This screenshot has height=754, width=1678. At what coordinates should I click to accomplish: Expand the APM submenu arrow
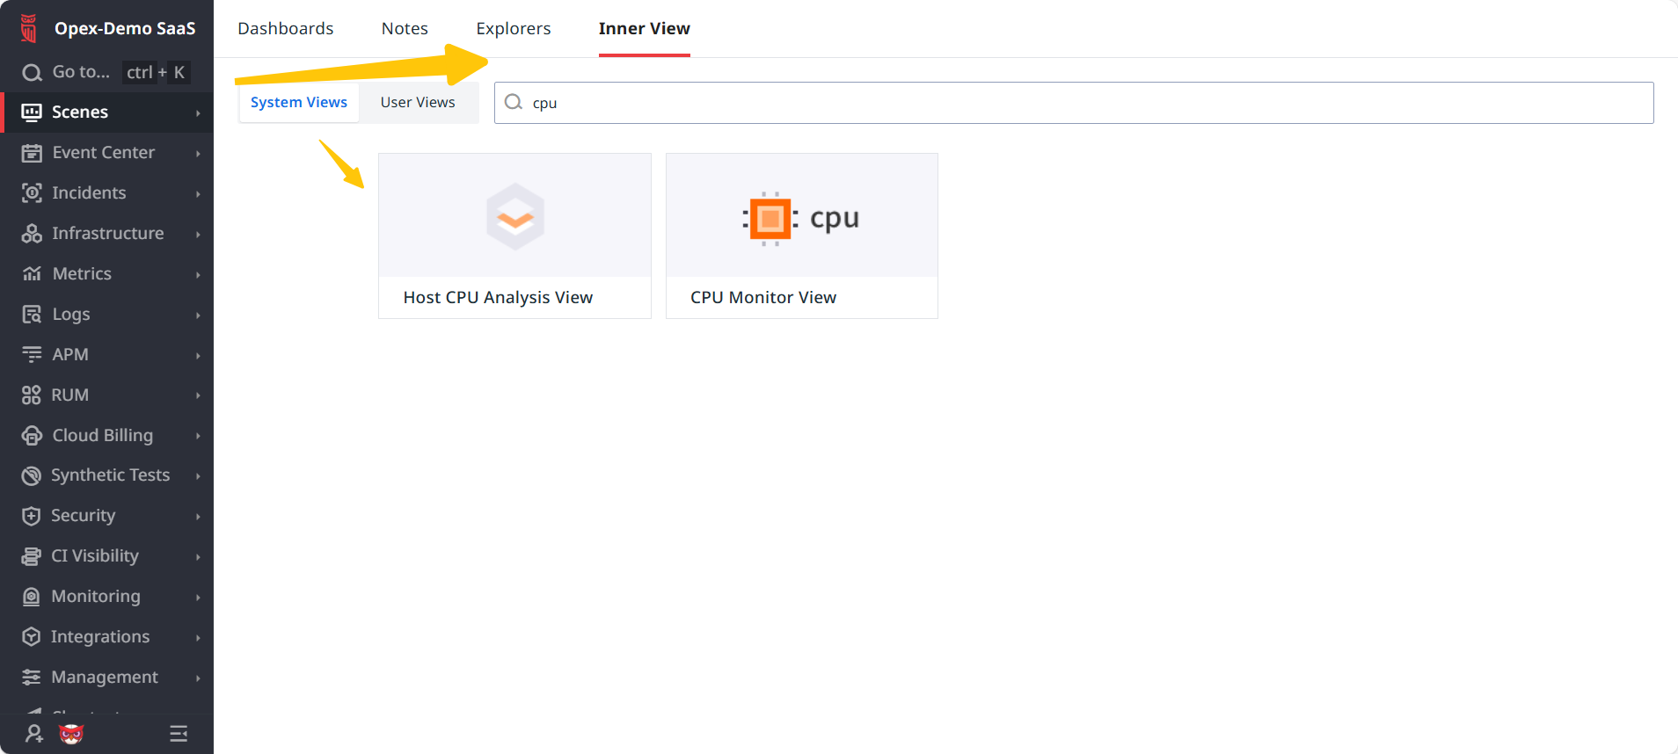click(x=198, y=356)
